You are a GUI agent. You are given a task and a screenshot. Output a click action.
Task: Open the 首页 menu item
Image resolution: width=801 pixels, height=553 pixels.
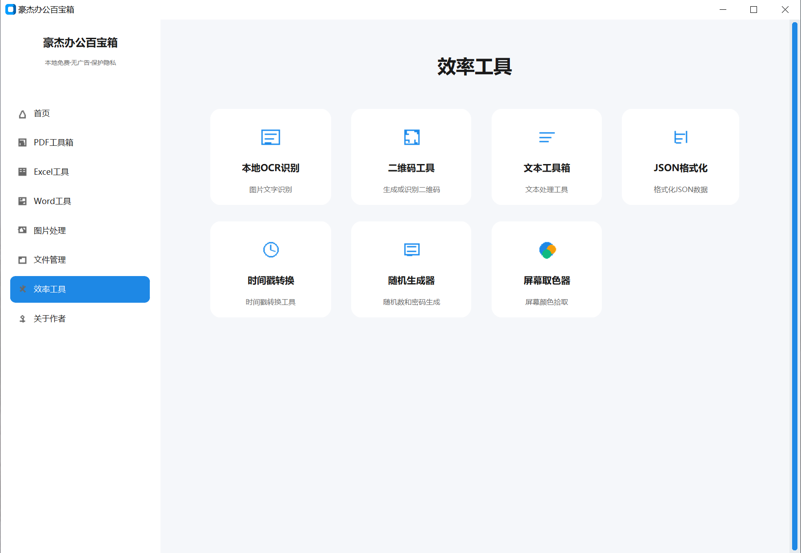[80, 114]
